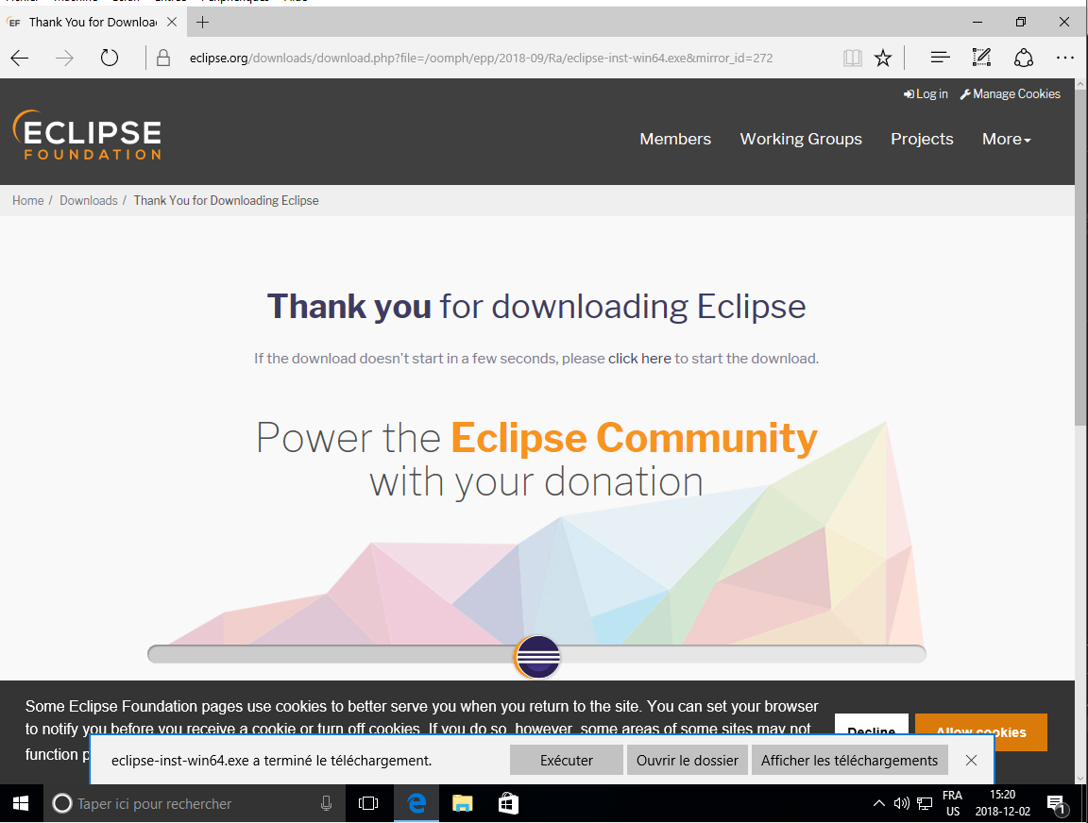This screenshot has width=1088, height=823.
Task: Open the Members menu item
Action: coord(675,139)
